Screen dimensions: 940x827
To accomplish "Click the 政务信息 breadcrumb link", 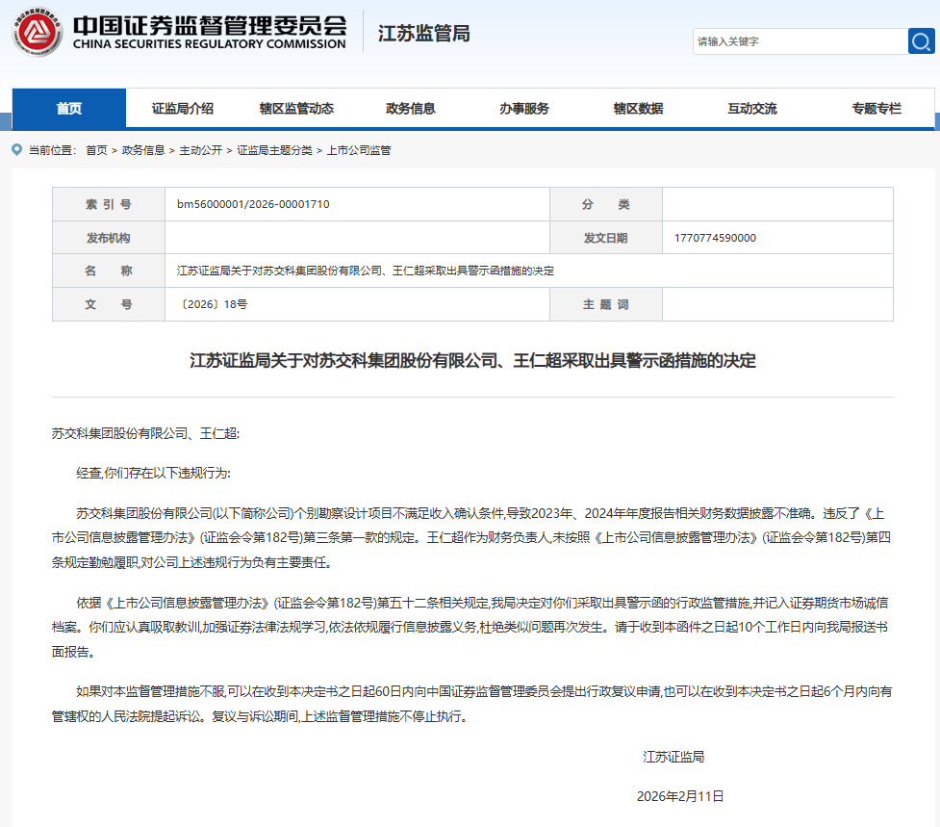I will pos(143,150).
